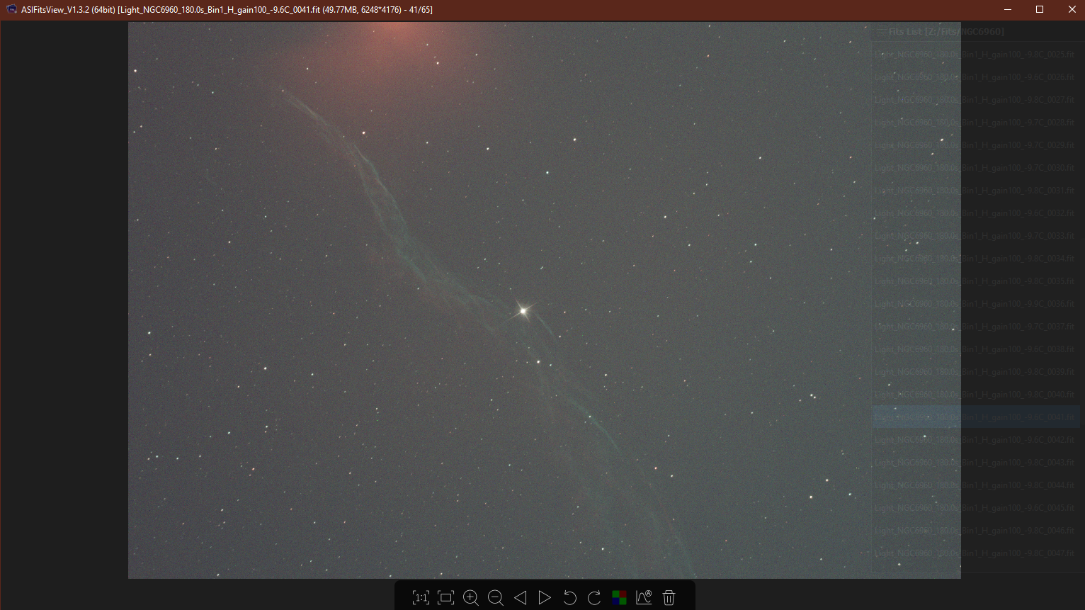The height and width of the screenshot is (610, 1085).
Task: Open the file ending in _0028.fit
Action: (976, 123)
